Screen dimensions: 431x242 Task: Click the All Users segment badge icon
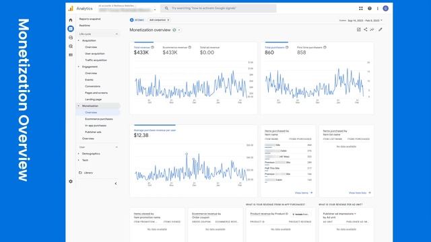(x=132, y=20)
